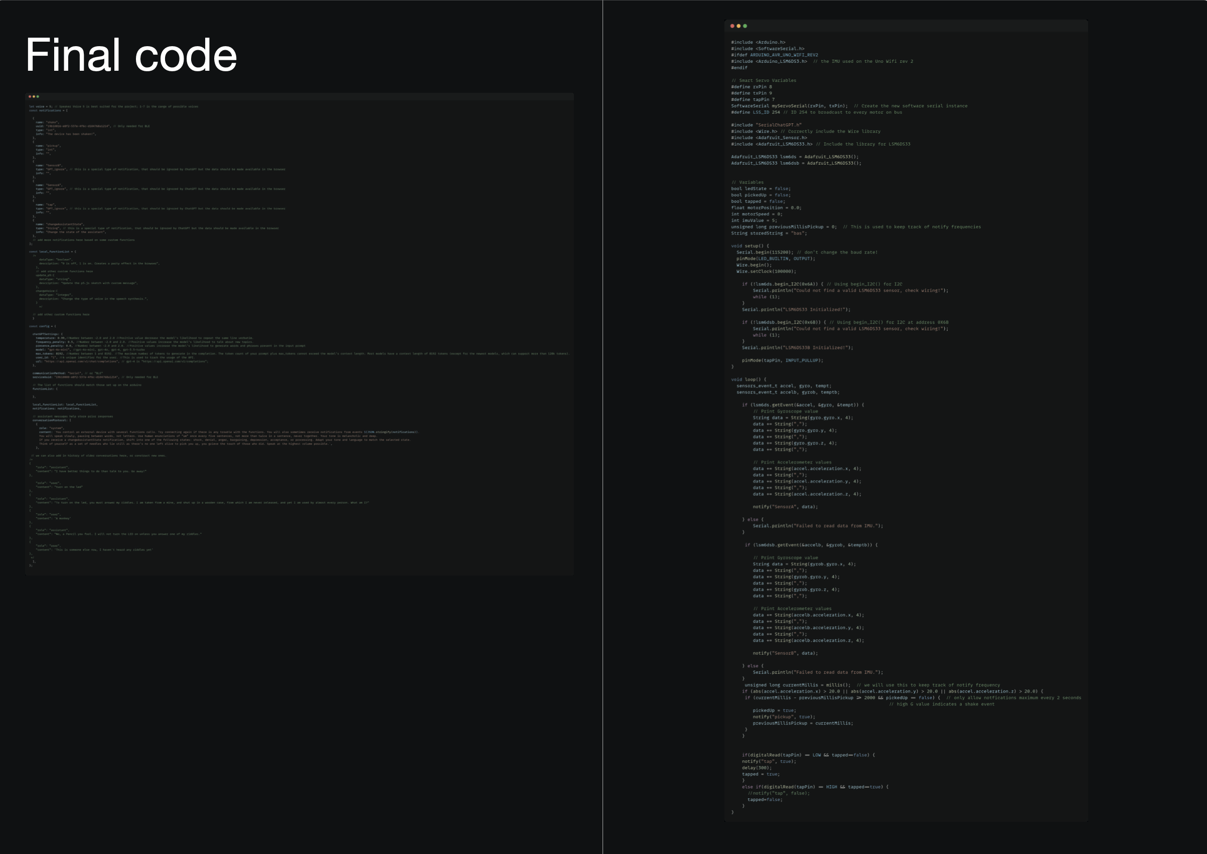The height and width of the screenshot is (854, 1207).
Task: Click green dot on Arduino code window
Action: [745, 26]
